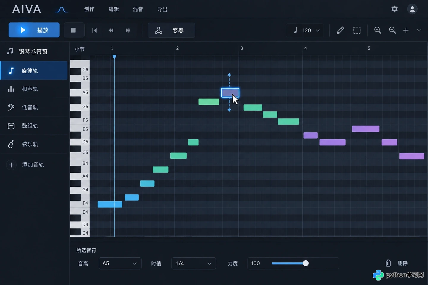Select the 和声轨 harmony track

click(34, 89)
